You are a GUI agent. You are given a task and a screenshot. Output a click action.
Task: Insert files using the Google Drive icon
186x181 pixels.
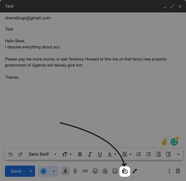point(105,171)
